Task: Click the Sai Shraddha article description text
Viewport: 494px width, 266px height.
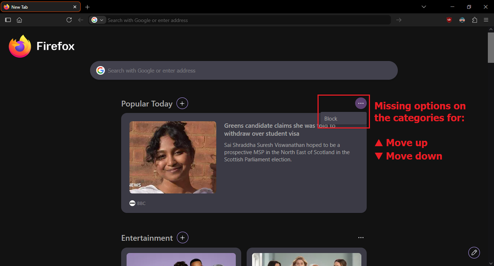Action: pyautogui.click(x=287, y=152)
